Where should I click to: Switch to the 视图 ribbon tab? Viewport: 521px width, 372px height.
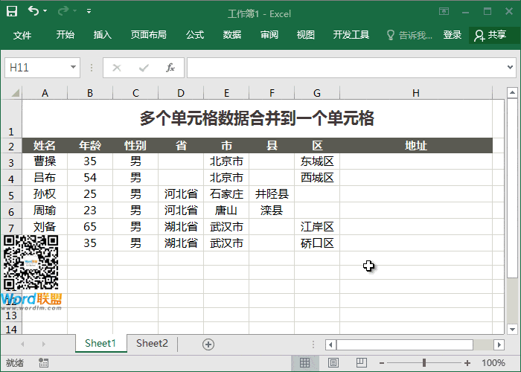pyautogui.click(x=306, y=34)
